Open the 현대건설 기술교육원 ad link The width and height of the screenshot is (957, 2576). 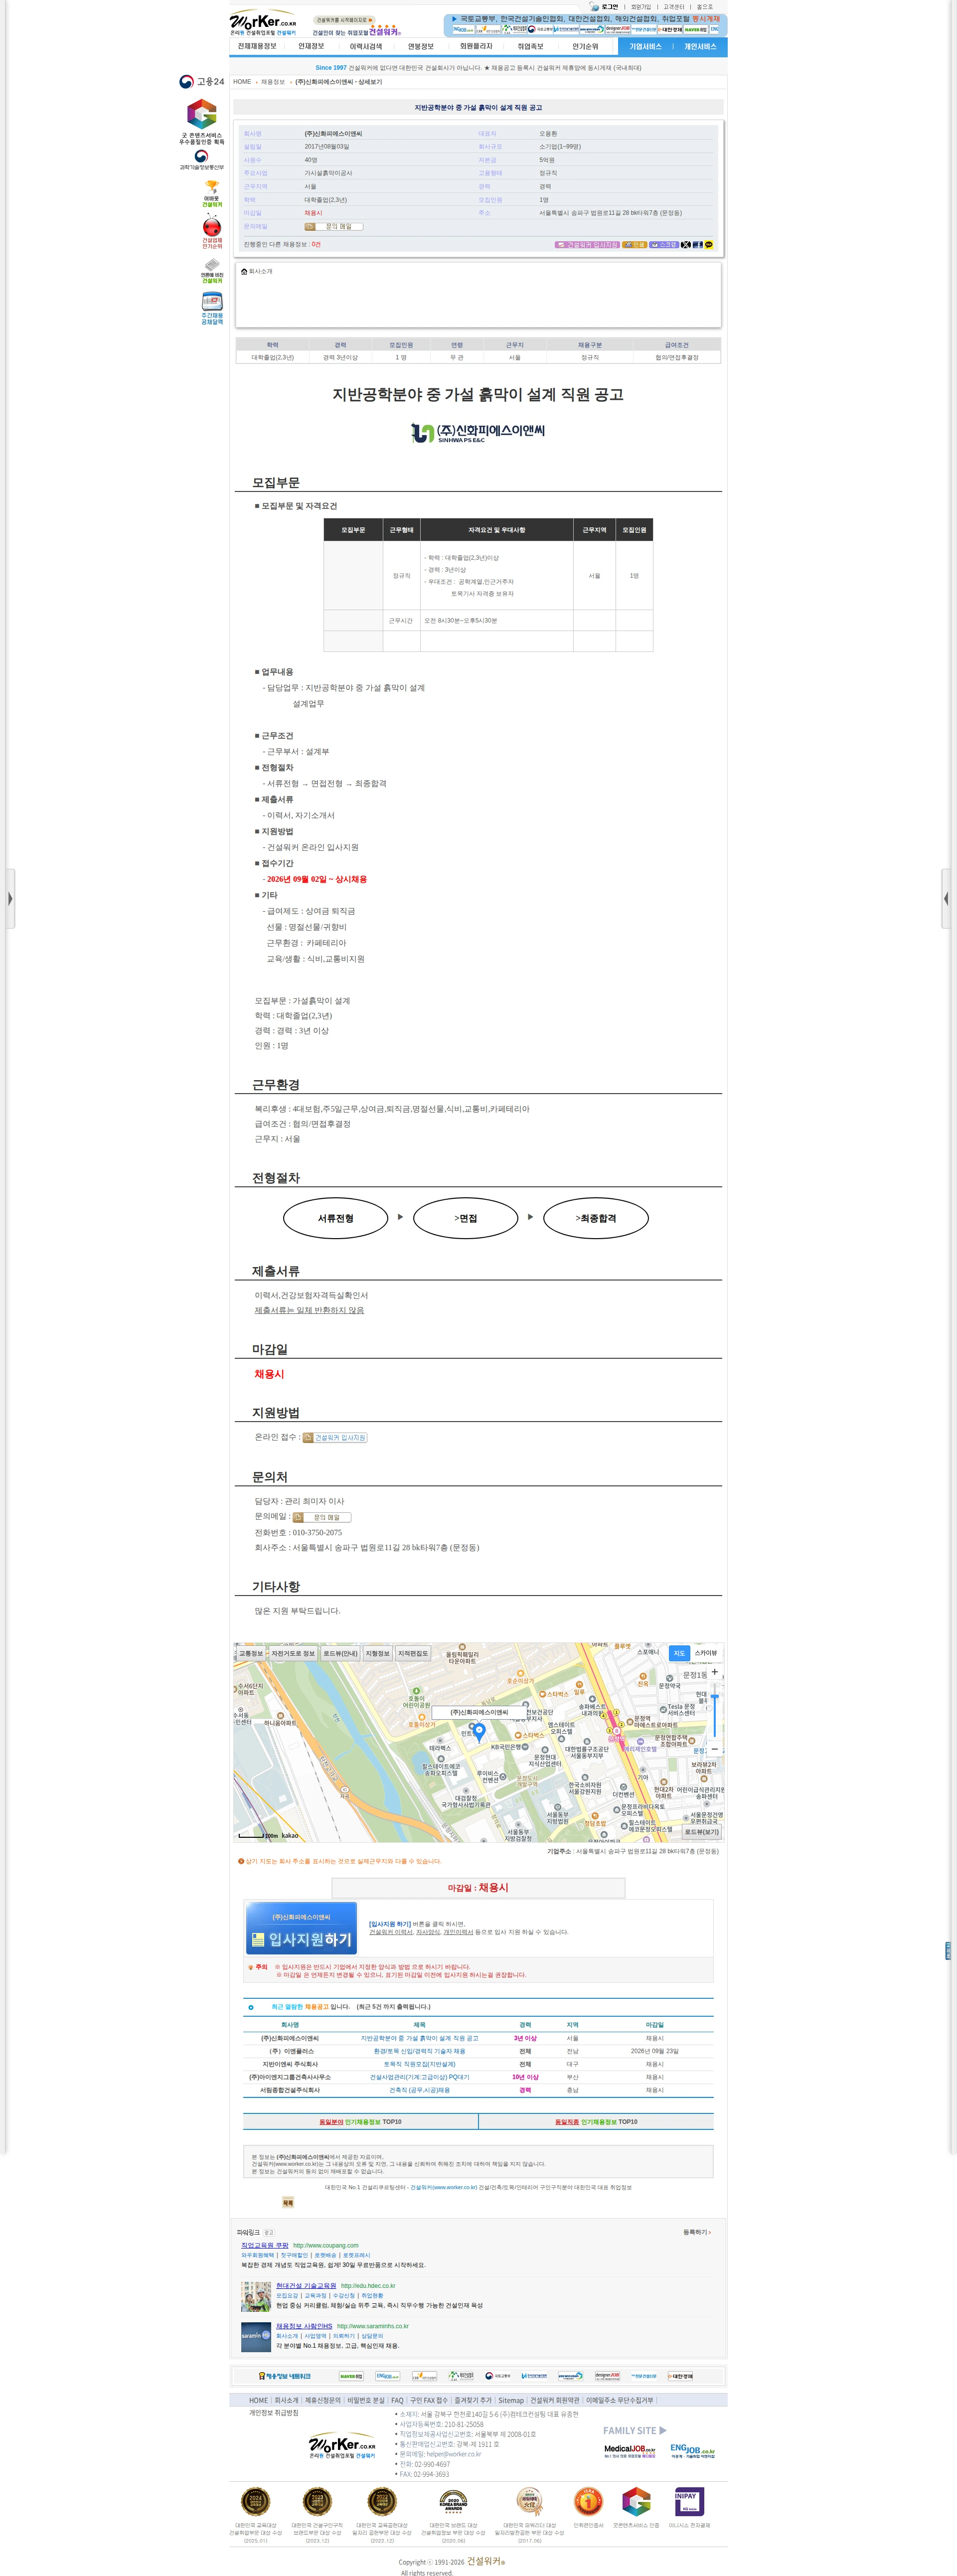306,2285
